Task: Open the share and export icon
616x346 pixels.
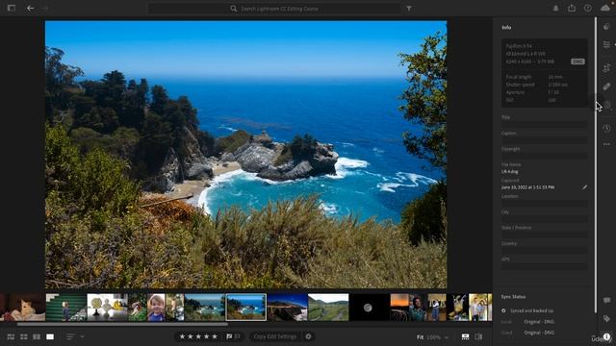Action: pyautogui.click(x=572, y=8)
